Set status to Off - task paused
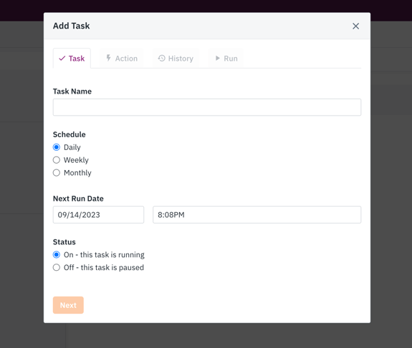This screenshot has height=348, width=412. point(57,267)
